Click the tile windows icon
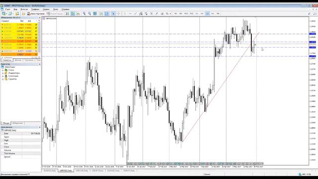318x179 pixels. click(x=95, y=13)
